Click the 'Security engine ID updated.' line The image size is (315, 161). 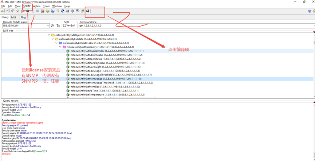click(x=15, y=125)
